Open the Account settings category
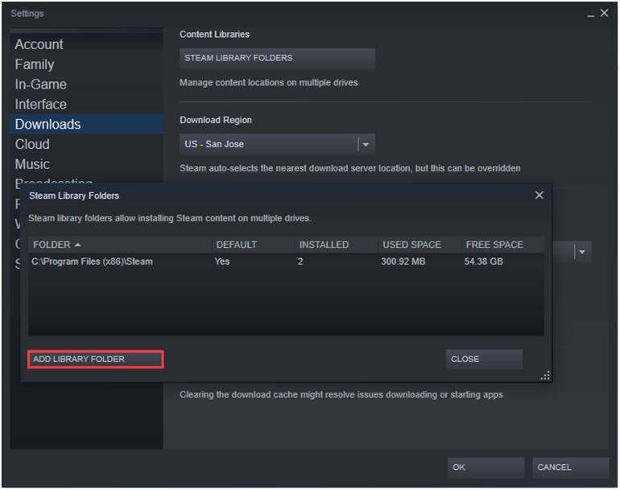620x490 pixels. (39, 44)
